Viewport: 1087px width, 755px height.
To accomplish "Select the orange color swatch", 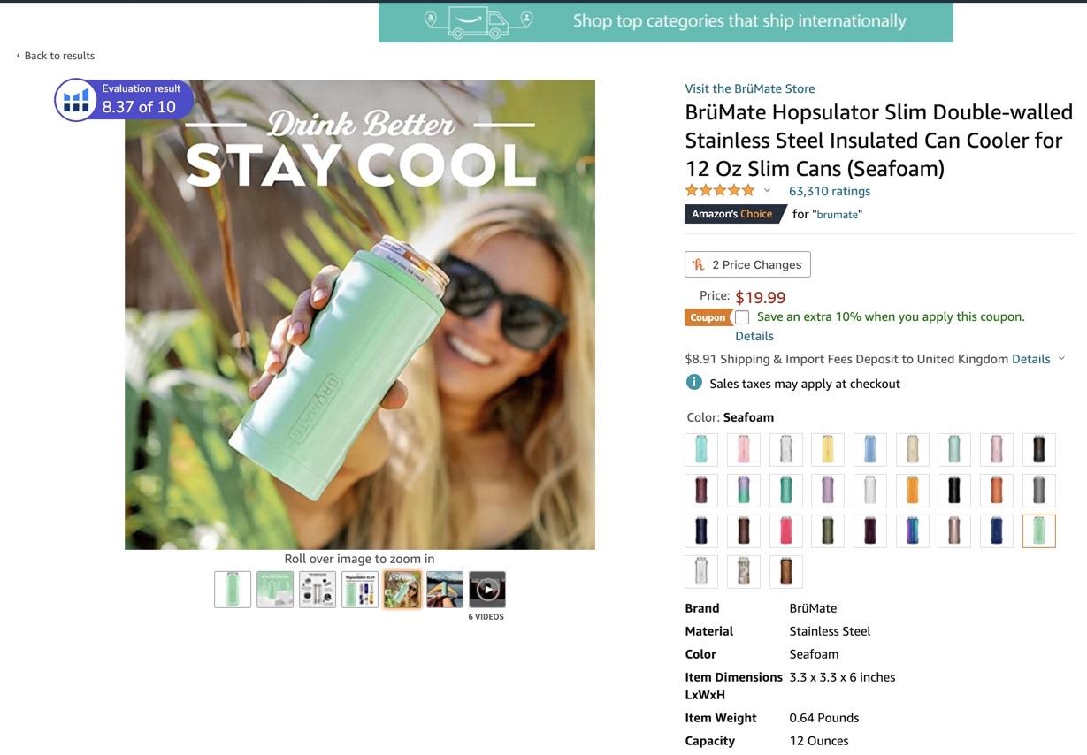I will 912,490.
